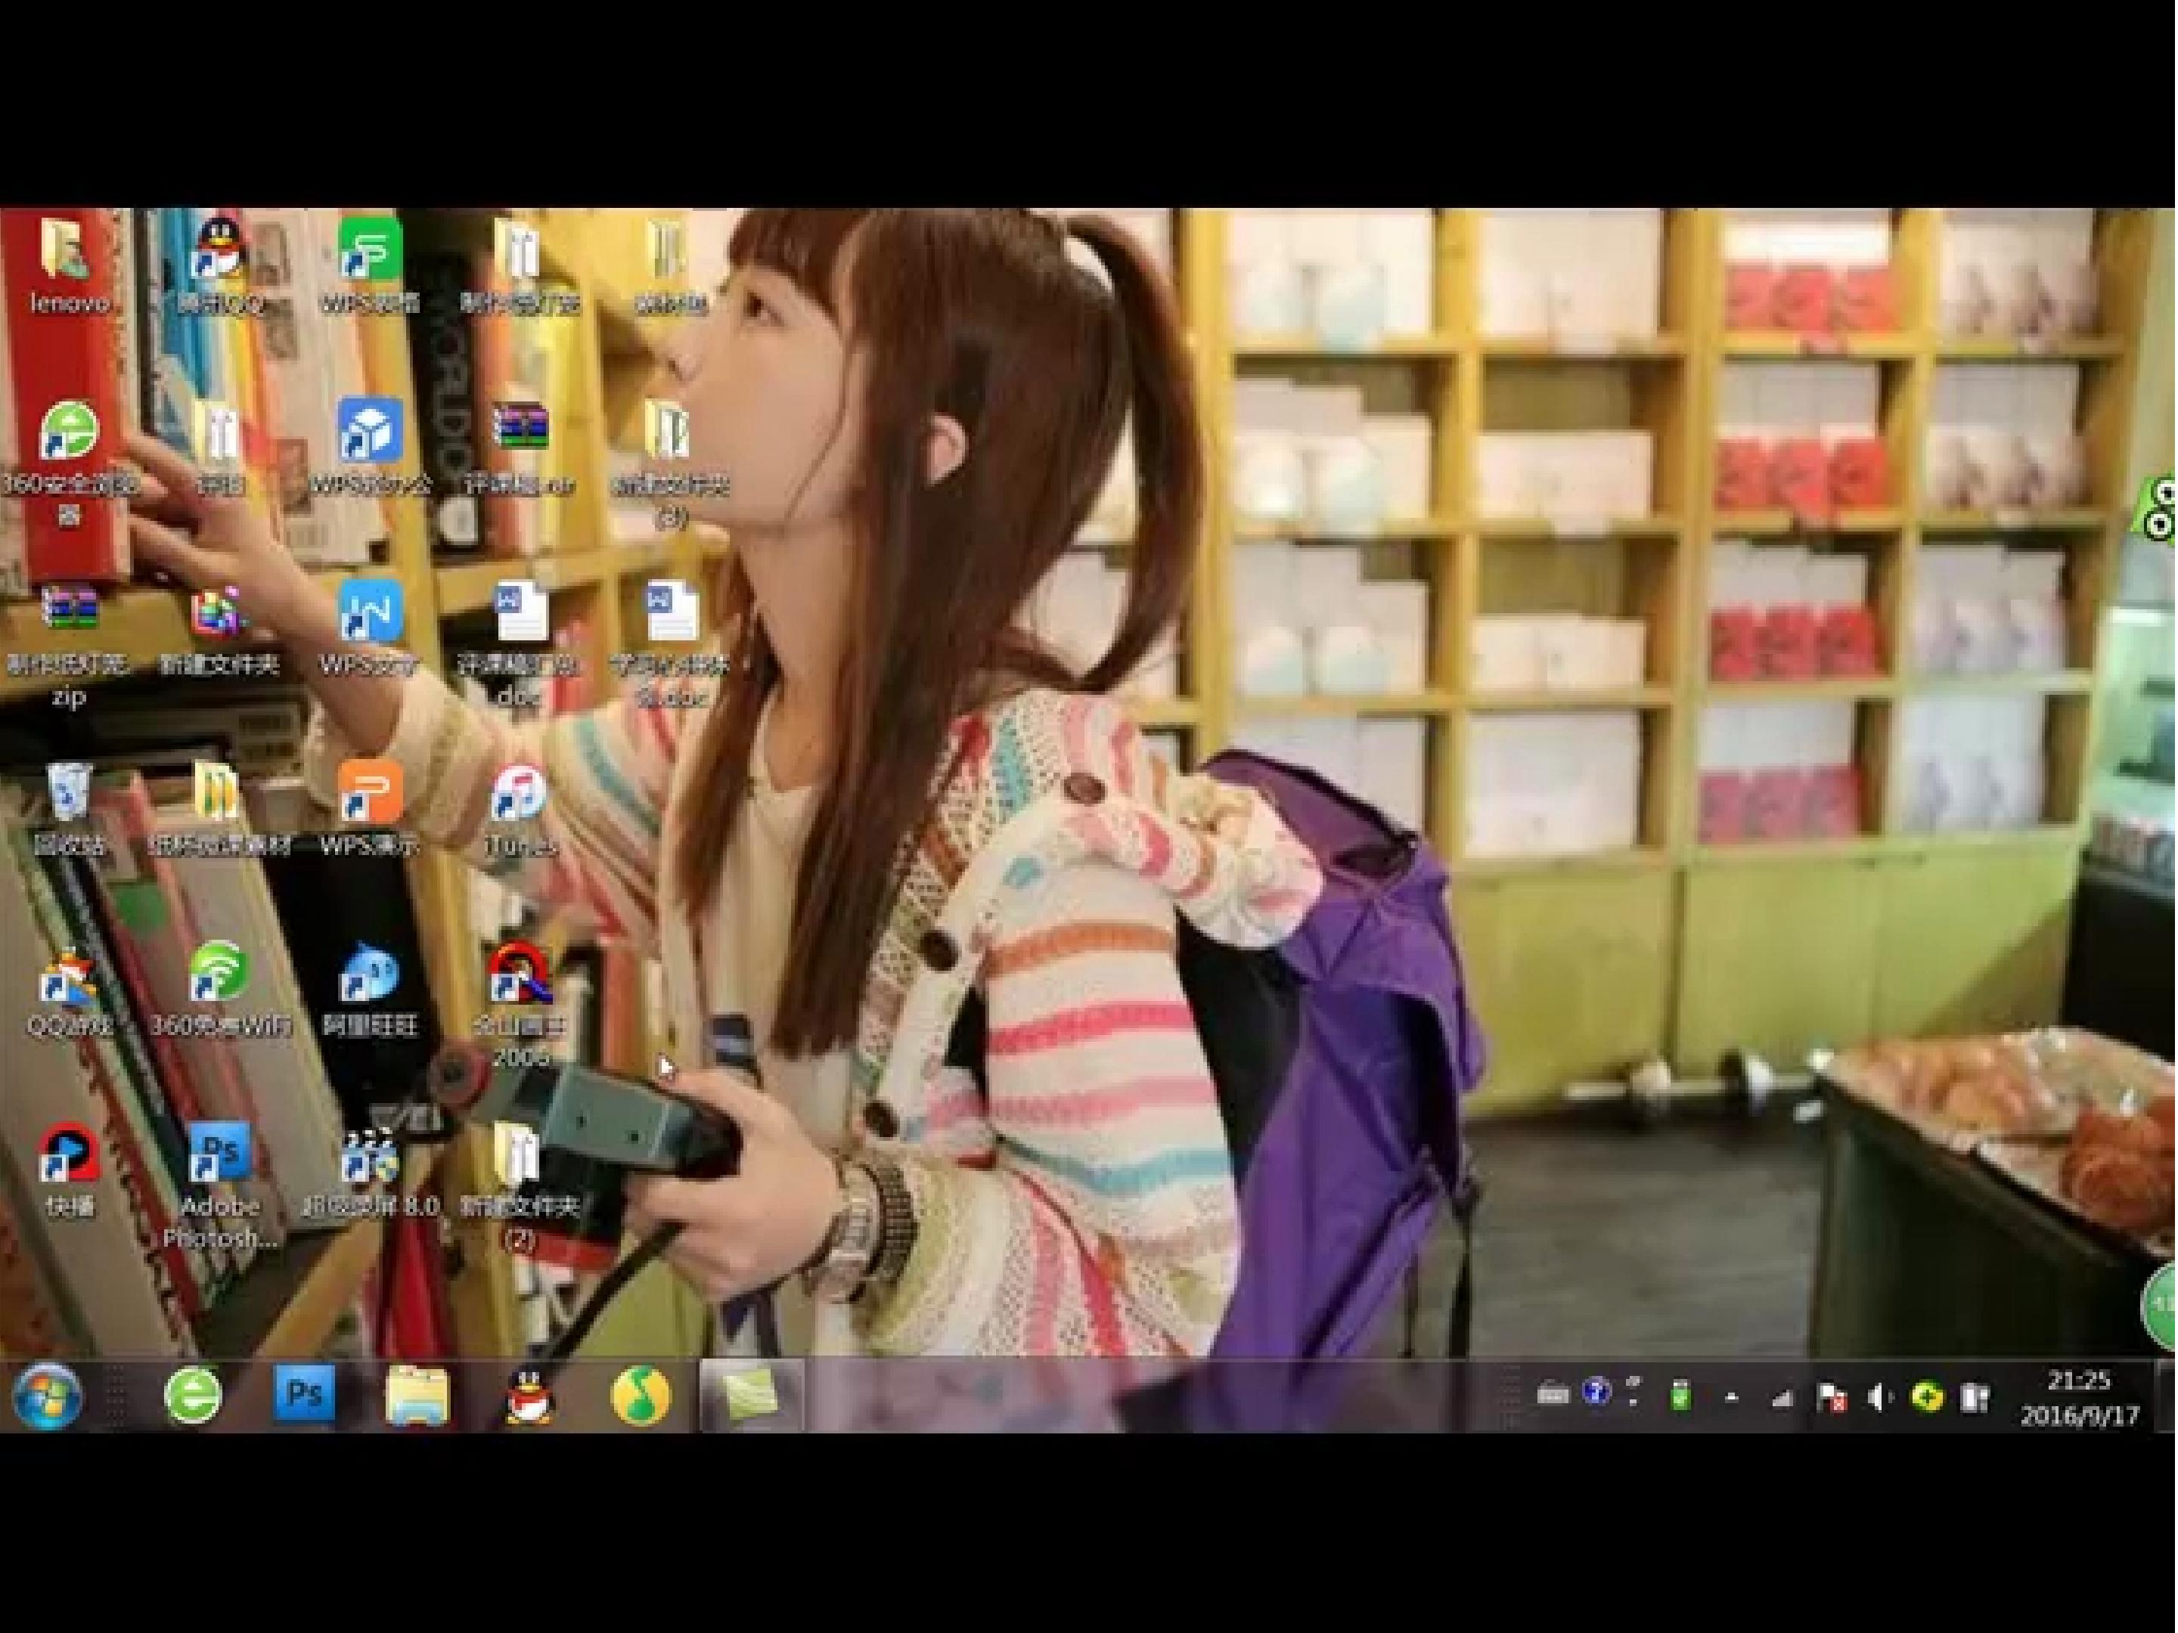The height and width of the screenshot is (1633, 2178).
Task: Open the taskbar clock showing 21:25
Action: 2078,1398
